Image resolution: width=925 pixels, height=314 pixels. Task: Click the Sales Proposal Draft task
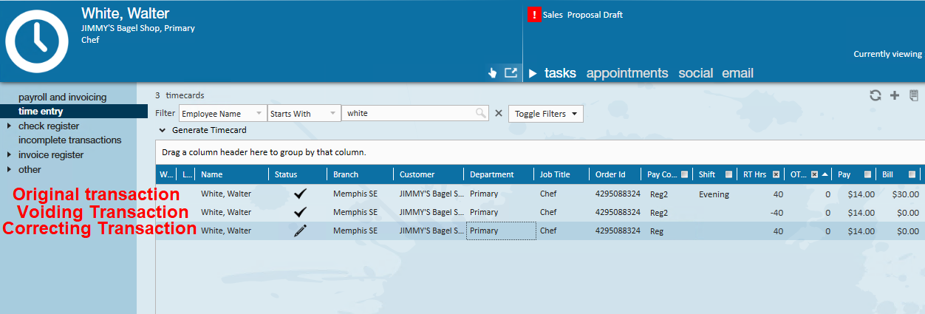tap(582, 15)
